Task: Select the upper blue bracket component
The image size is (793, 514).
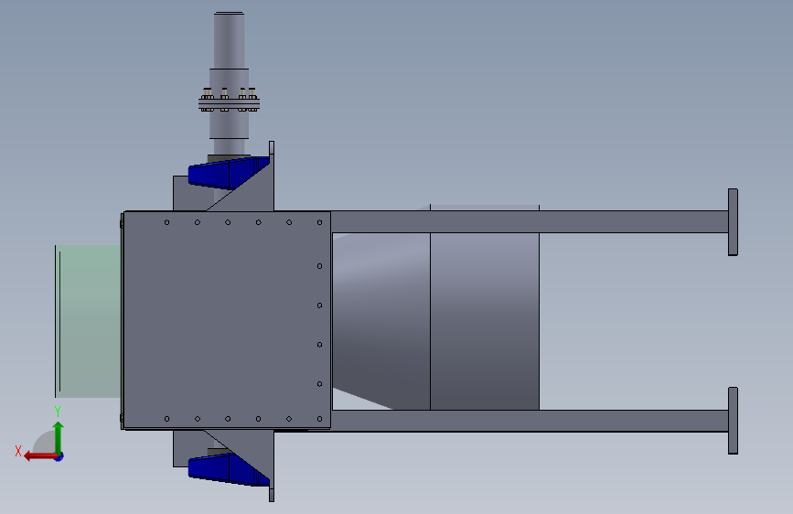Action: 228,173
